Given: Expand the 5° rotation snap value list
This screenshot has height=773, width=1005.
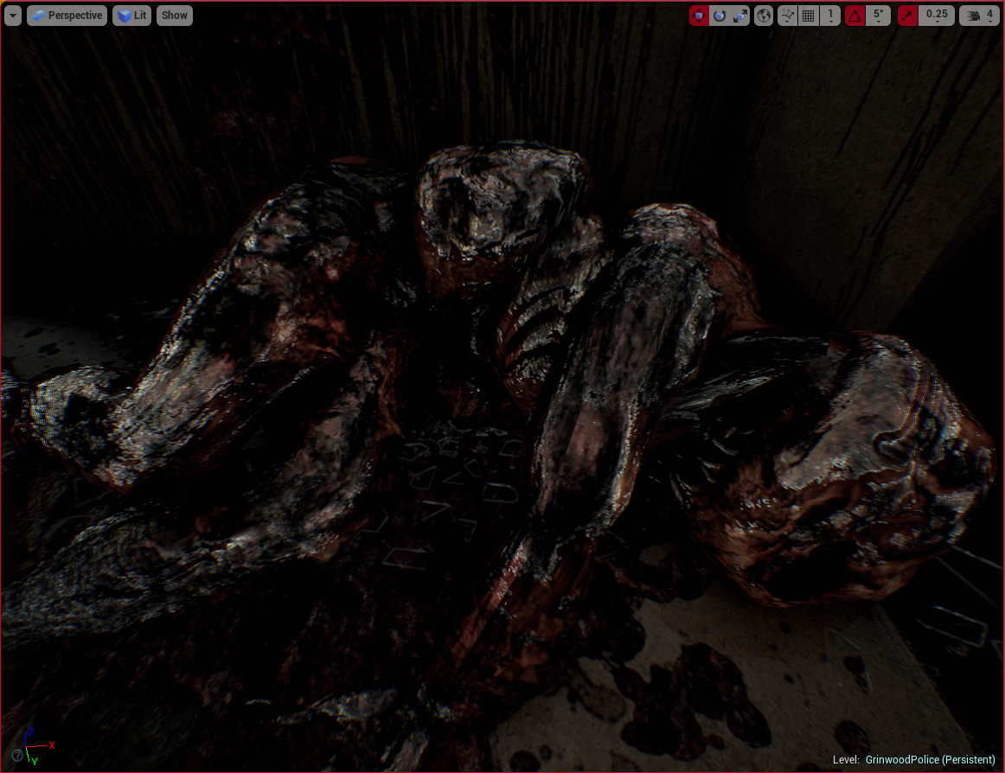Looking at the screenshot, I should (x=878, y=16).
